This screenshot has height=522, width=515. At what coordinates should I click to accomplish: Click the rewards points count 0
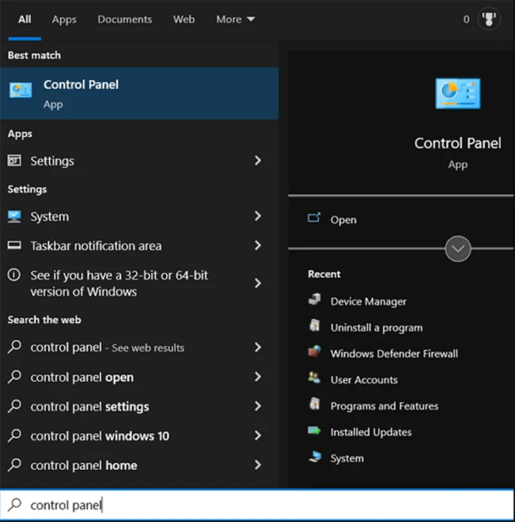pyautogui.click(x=466, y=19)
